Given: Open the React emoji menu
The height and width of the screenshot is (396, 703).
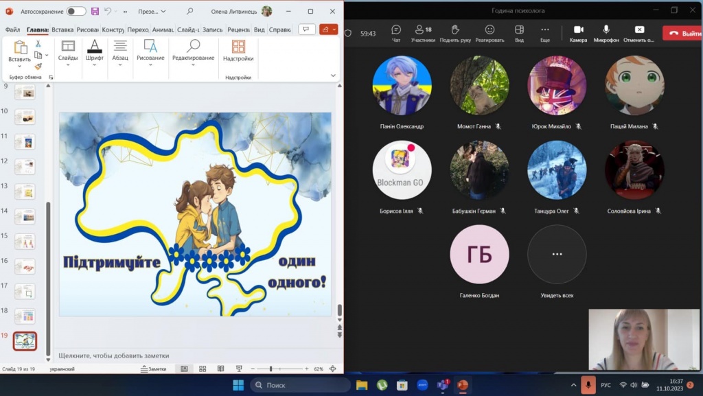Looking at the screenshot, I should [489, 33].
